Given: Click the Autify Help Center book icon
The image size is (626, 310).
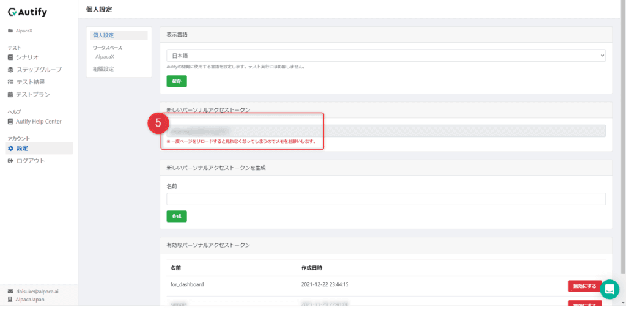Looking at the screenshot, I should (10, 122).
